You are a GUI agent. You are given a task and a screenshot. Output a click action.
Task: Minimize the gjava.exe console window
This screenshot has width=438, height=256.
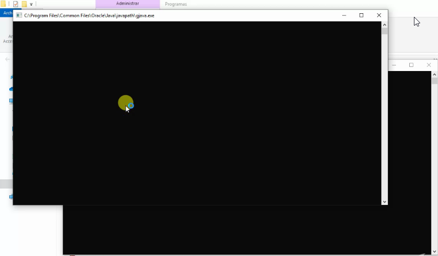pos(344,15)
